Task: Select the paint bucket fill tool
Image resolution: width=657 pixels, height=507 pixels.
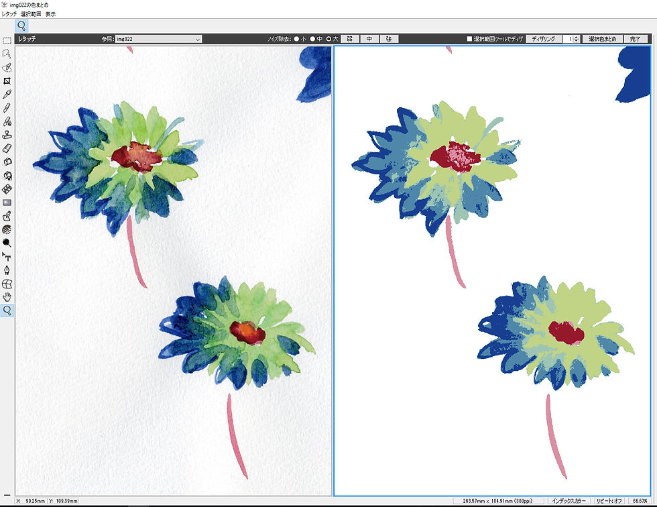Action: click(x=7, y=162)
